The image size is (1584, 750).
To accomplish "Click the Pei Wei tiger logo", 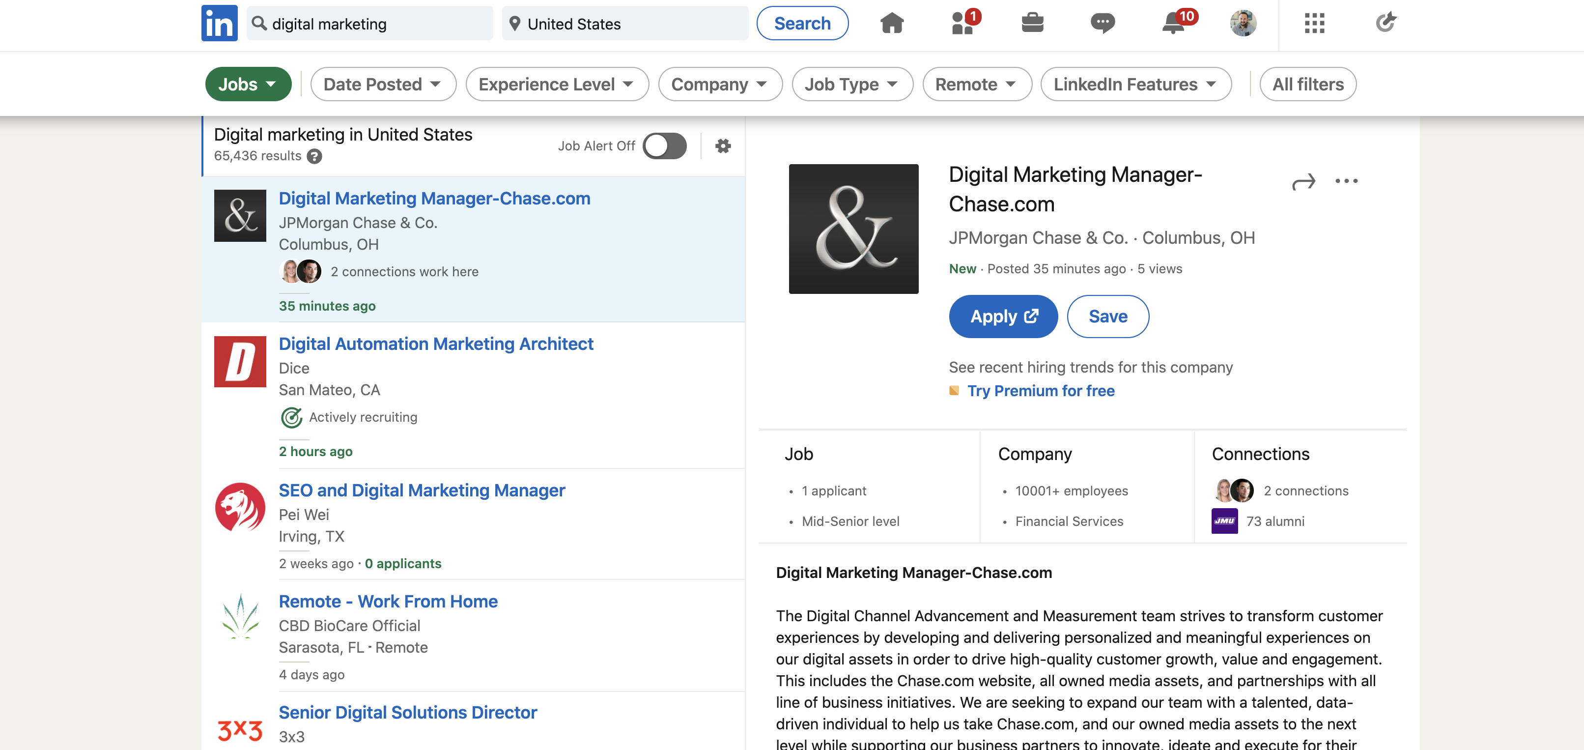I will [x=240, y=507].
